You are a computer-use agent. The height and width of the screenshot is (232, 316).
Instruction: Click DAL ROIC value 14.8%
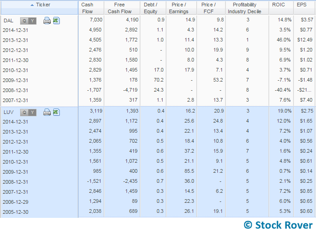click(x=284, y=20)
